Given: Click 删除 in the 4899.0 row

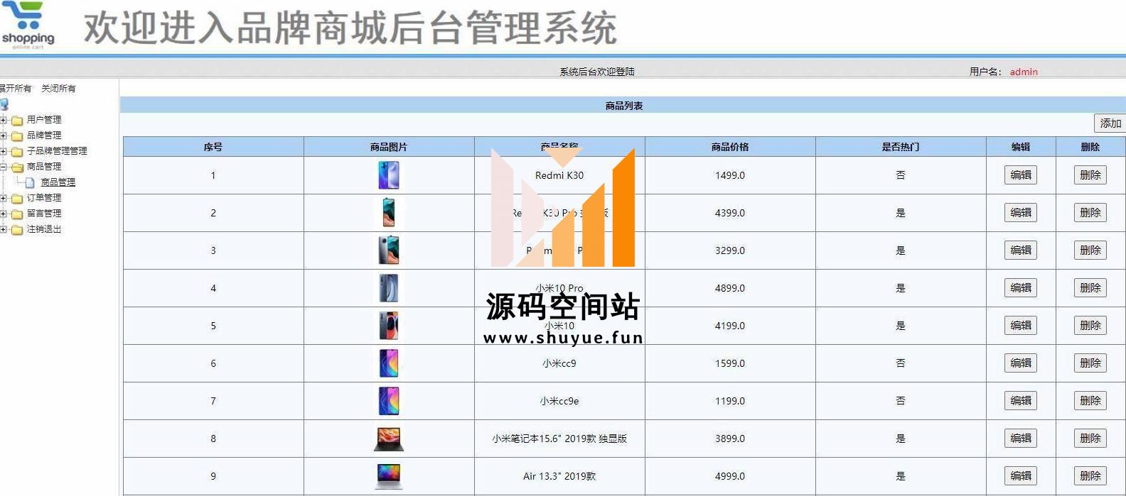Looking at the screenshot, I should [1090, 288].
